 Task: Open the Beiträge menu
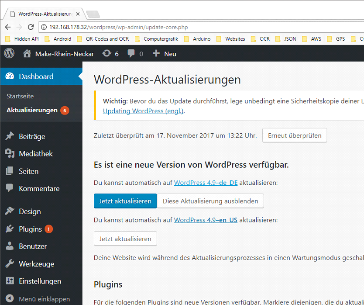(x=32, y=136)
